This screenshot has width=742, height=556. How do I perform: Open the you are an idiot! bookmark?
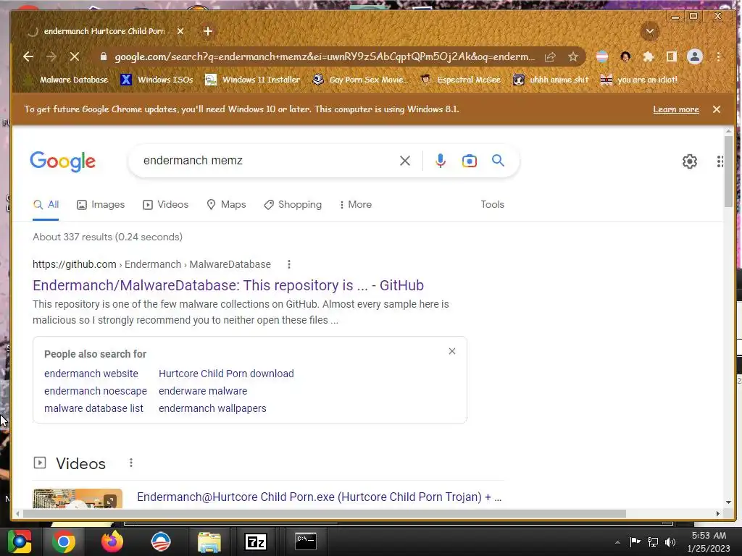click(x=639, y=80)
